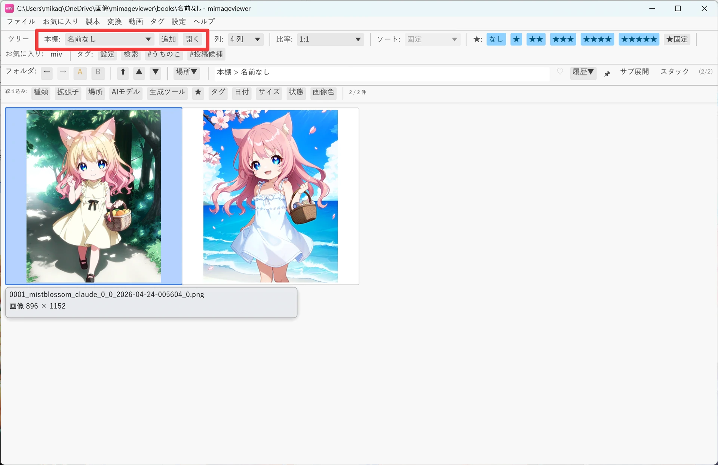Filter by 種類 type

pos(41,92)
